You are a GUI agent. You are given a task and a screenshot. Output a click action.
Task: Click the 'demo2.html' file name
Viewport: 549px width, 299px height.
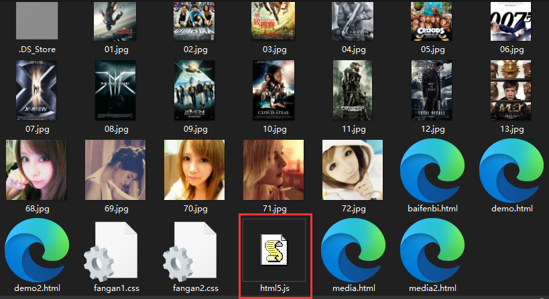tap(37, 288)
